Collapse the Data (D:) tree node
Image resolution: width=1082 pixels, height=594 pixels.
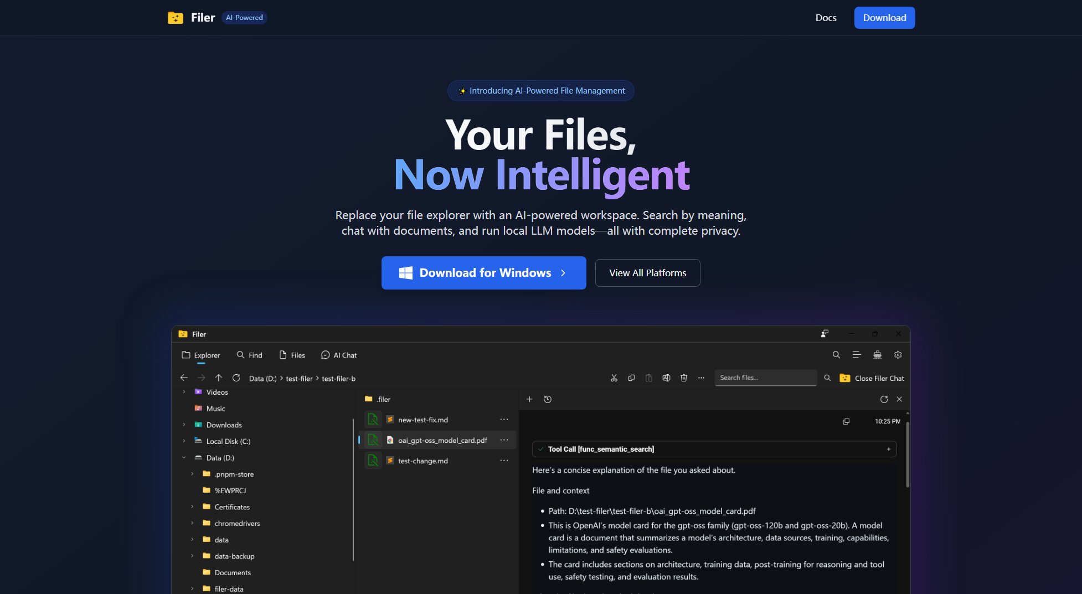coord(184,458)
